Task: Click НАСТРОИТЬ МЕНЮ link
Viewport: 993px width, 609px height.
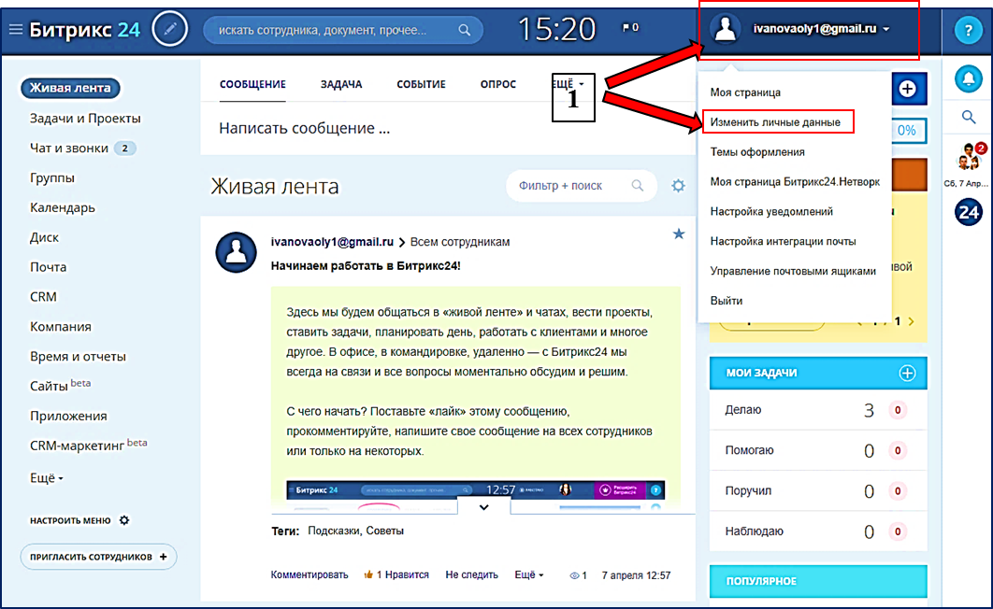Action: click(x=70, y=520)
